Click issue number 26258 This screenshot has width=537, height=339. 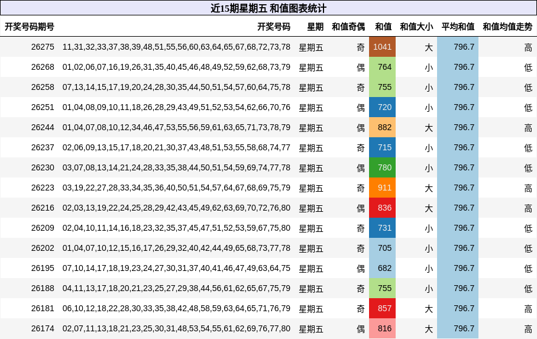43,87
